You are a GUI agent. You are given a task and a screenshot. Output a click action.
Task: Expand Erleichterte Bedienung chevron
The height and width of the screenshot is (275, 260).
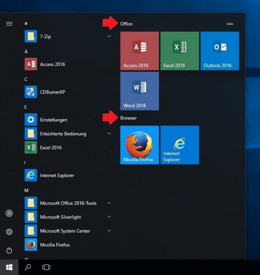click(x=109, y=133)
